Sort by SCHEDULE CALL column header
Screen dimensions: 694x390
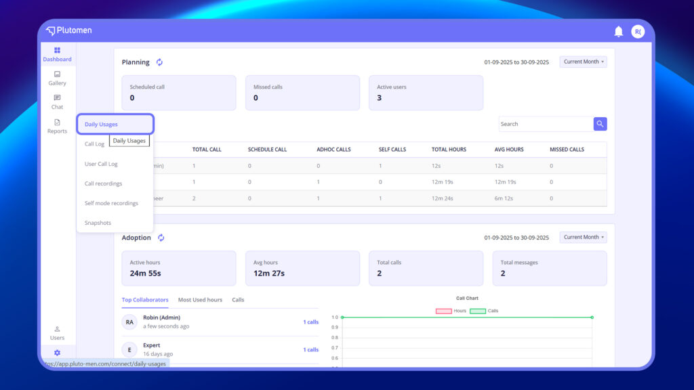click(x=267, y=150)
